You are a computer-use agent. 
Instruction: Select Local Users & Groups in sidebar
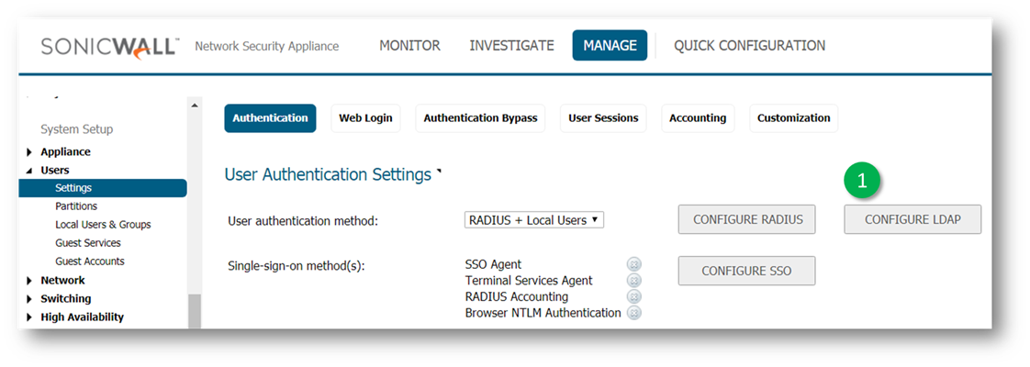(103, 225)
